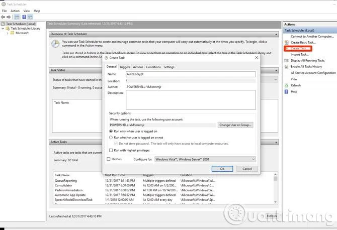Collapse Task Scheduler Library tree node
The height and width of the screenshot is (230, 337).
click(x=3, y=28)
